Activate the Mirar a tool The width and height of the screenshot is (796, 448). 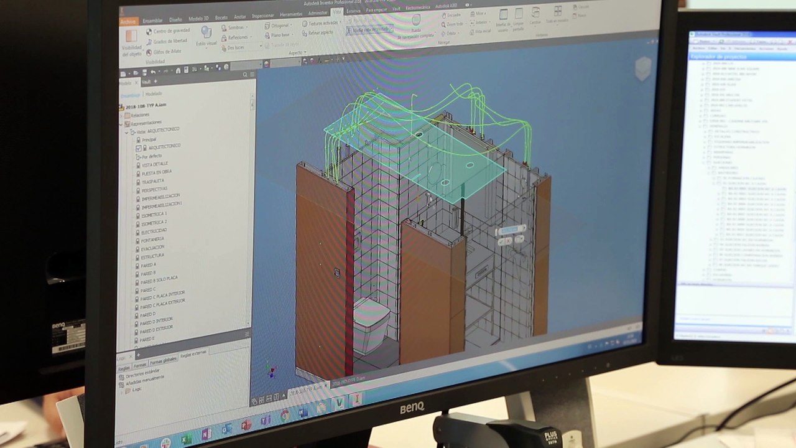[477, 14]
